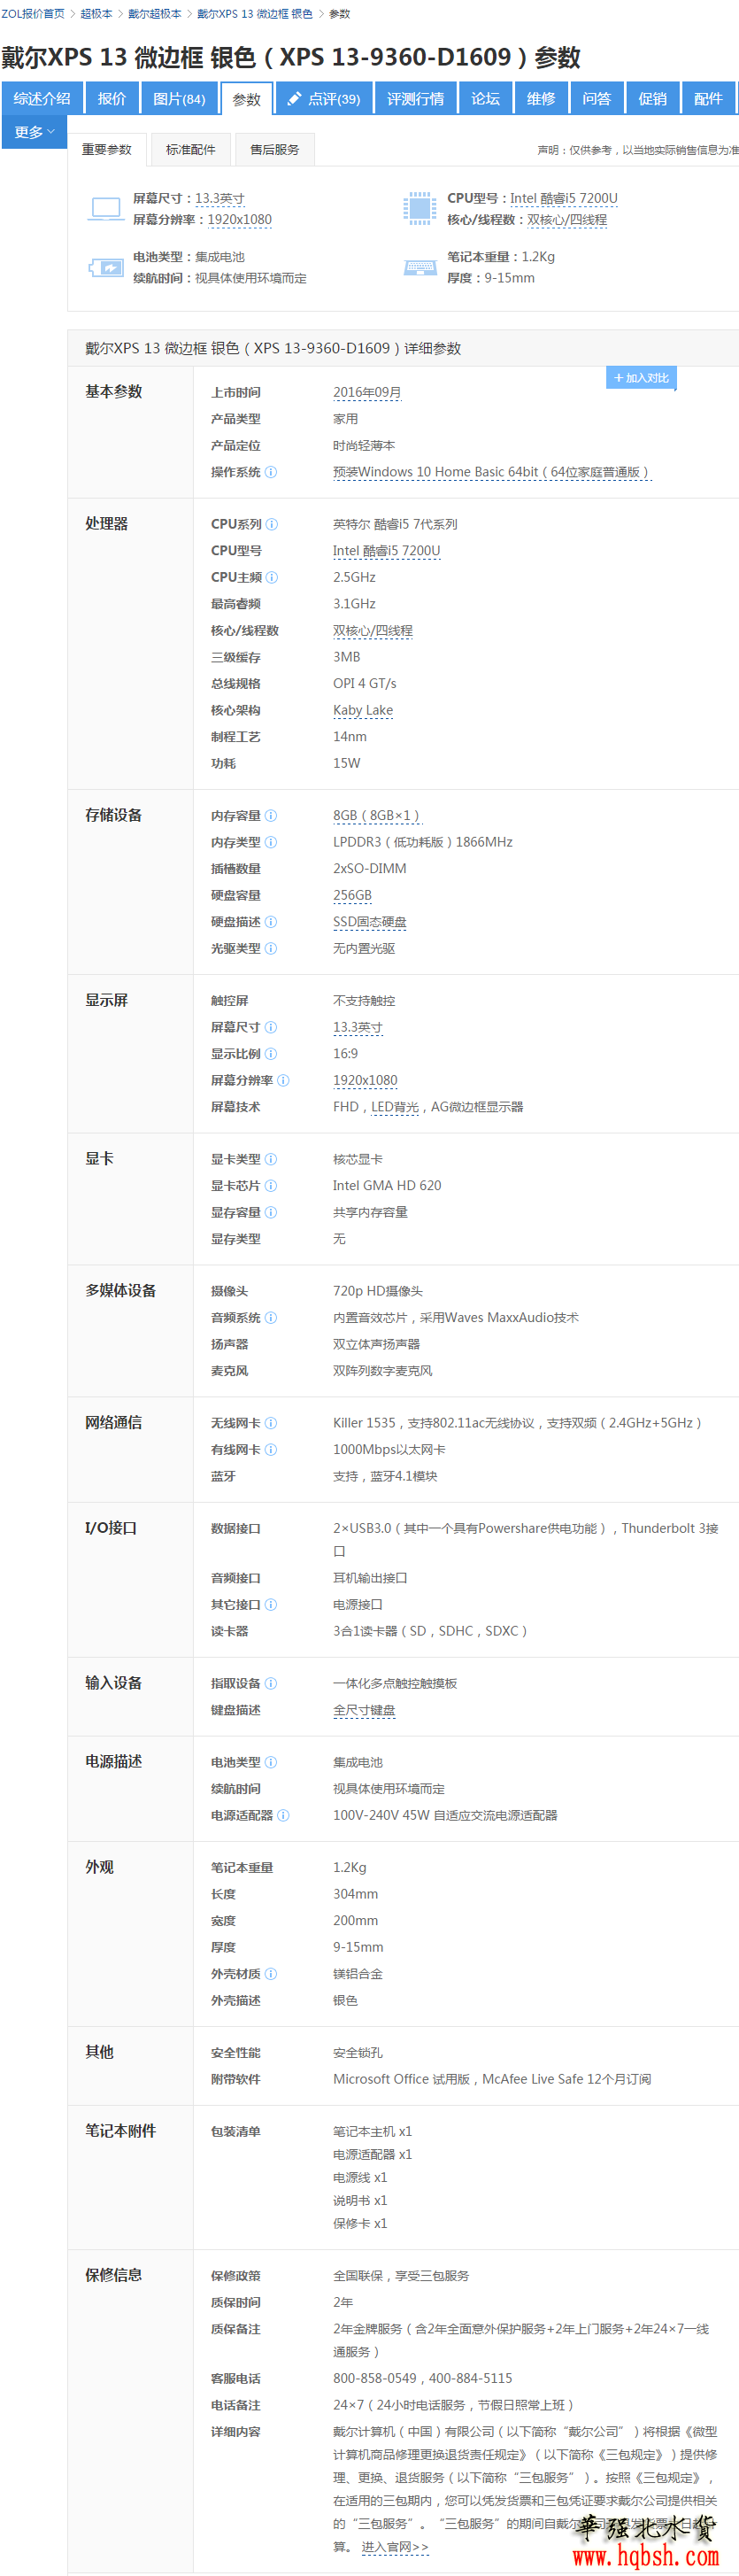Click the 2016年09月 release date link

[x=367, y=392]
